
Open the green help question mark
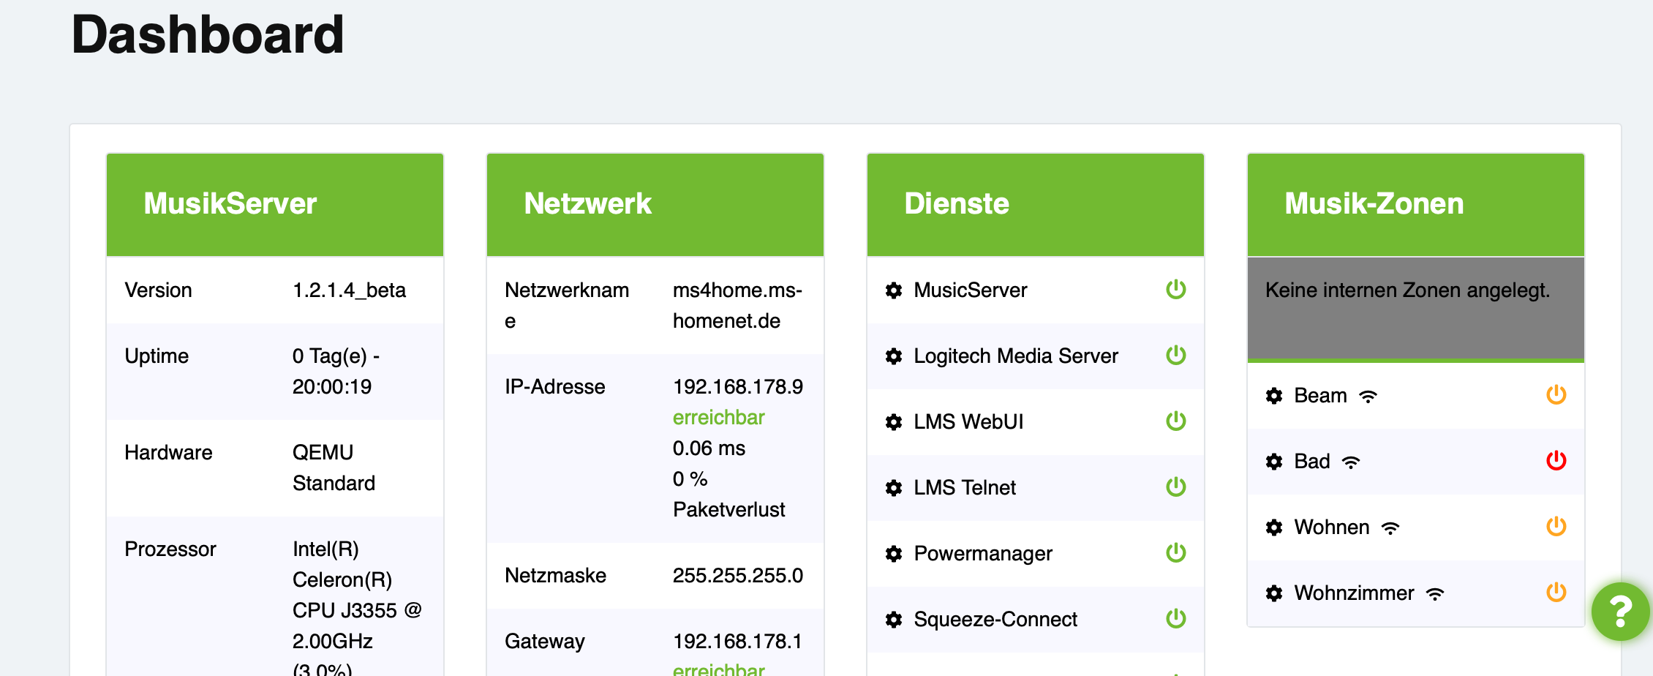1620,612
